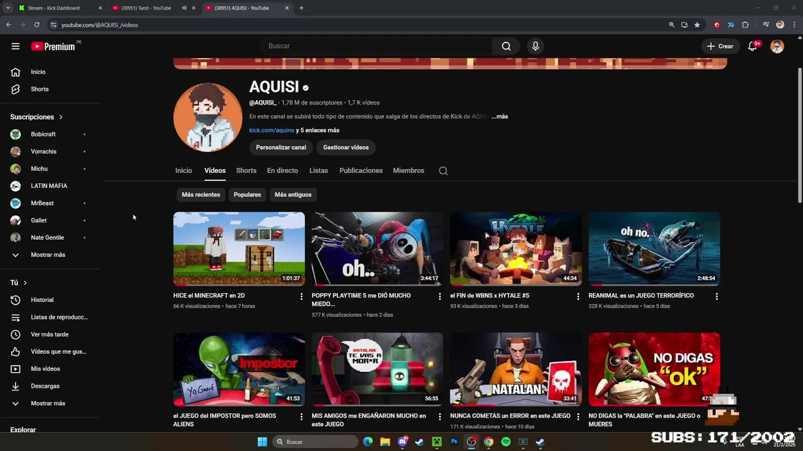This screenshot has height=451, width=803.
Task: Open Minecraft from the taskbar
Action: (x=437, y=442)
